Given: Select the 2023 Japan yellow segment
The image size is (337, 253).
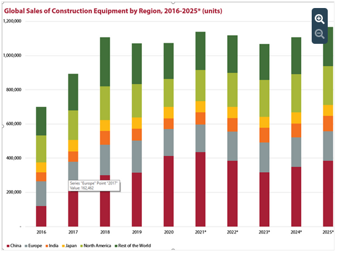Looking at the screenshot, I should (x=264, y=122).
